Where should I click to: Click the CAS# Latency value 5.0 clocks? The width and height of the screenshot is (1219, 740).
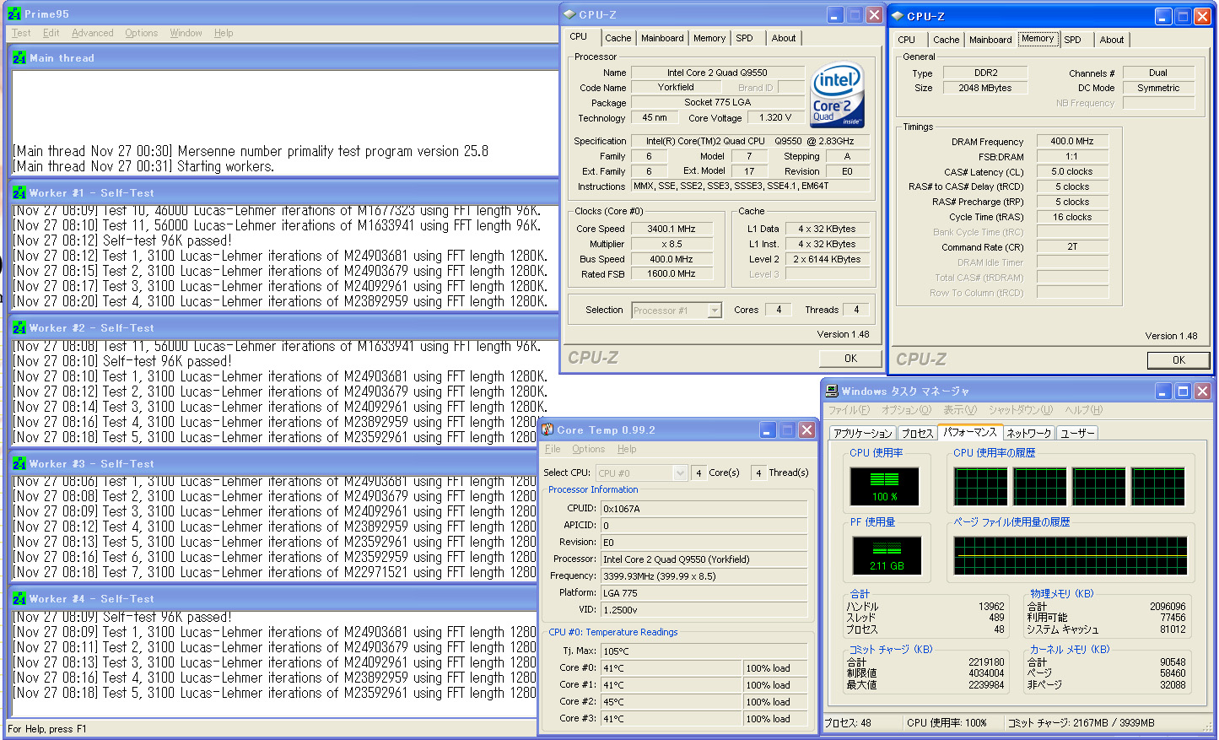click(x=1072, y=171)
